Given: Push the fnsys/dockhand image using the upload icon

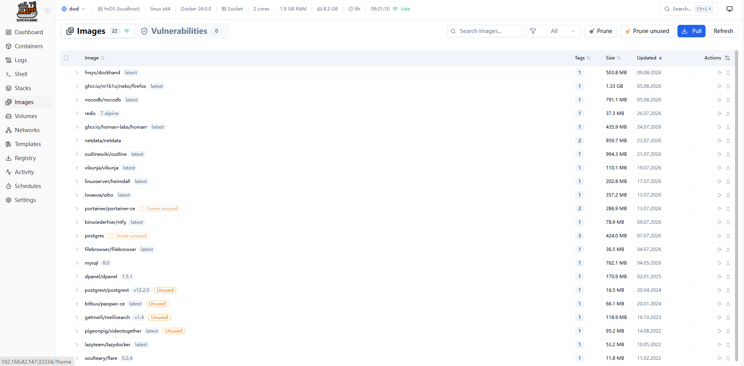Looking at the screenshot, I should pos(728,73).
